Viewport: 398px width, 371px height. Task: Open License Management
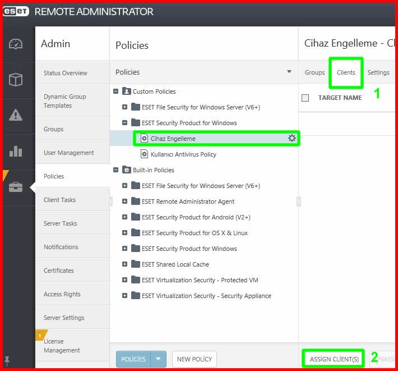(73, 346)
